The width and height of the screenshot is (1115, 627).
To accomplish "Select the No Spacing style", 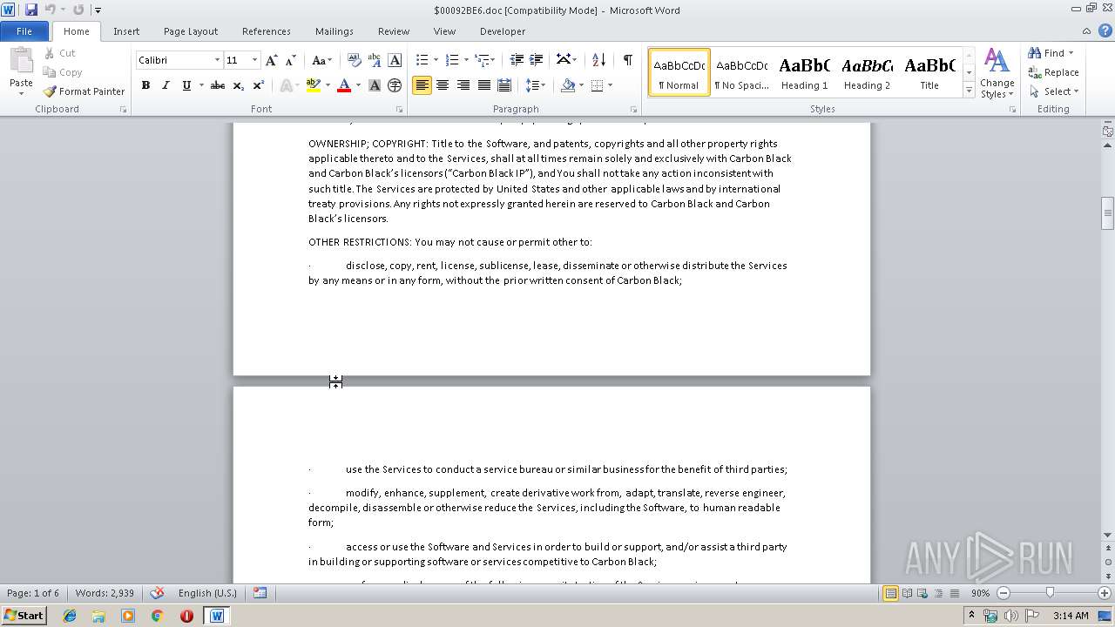I will (741, 72).
